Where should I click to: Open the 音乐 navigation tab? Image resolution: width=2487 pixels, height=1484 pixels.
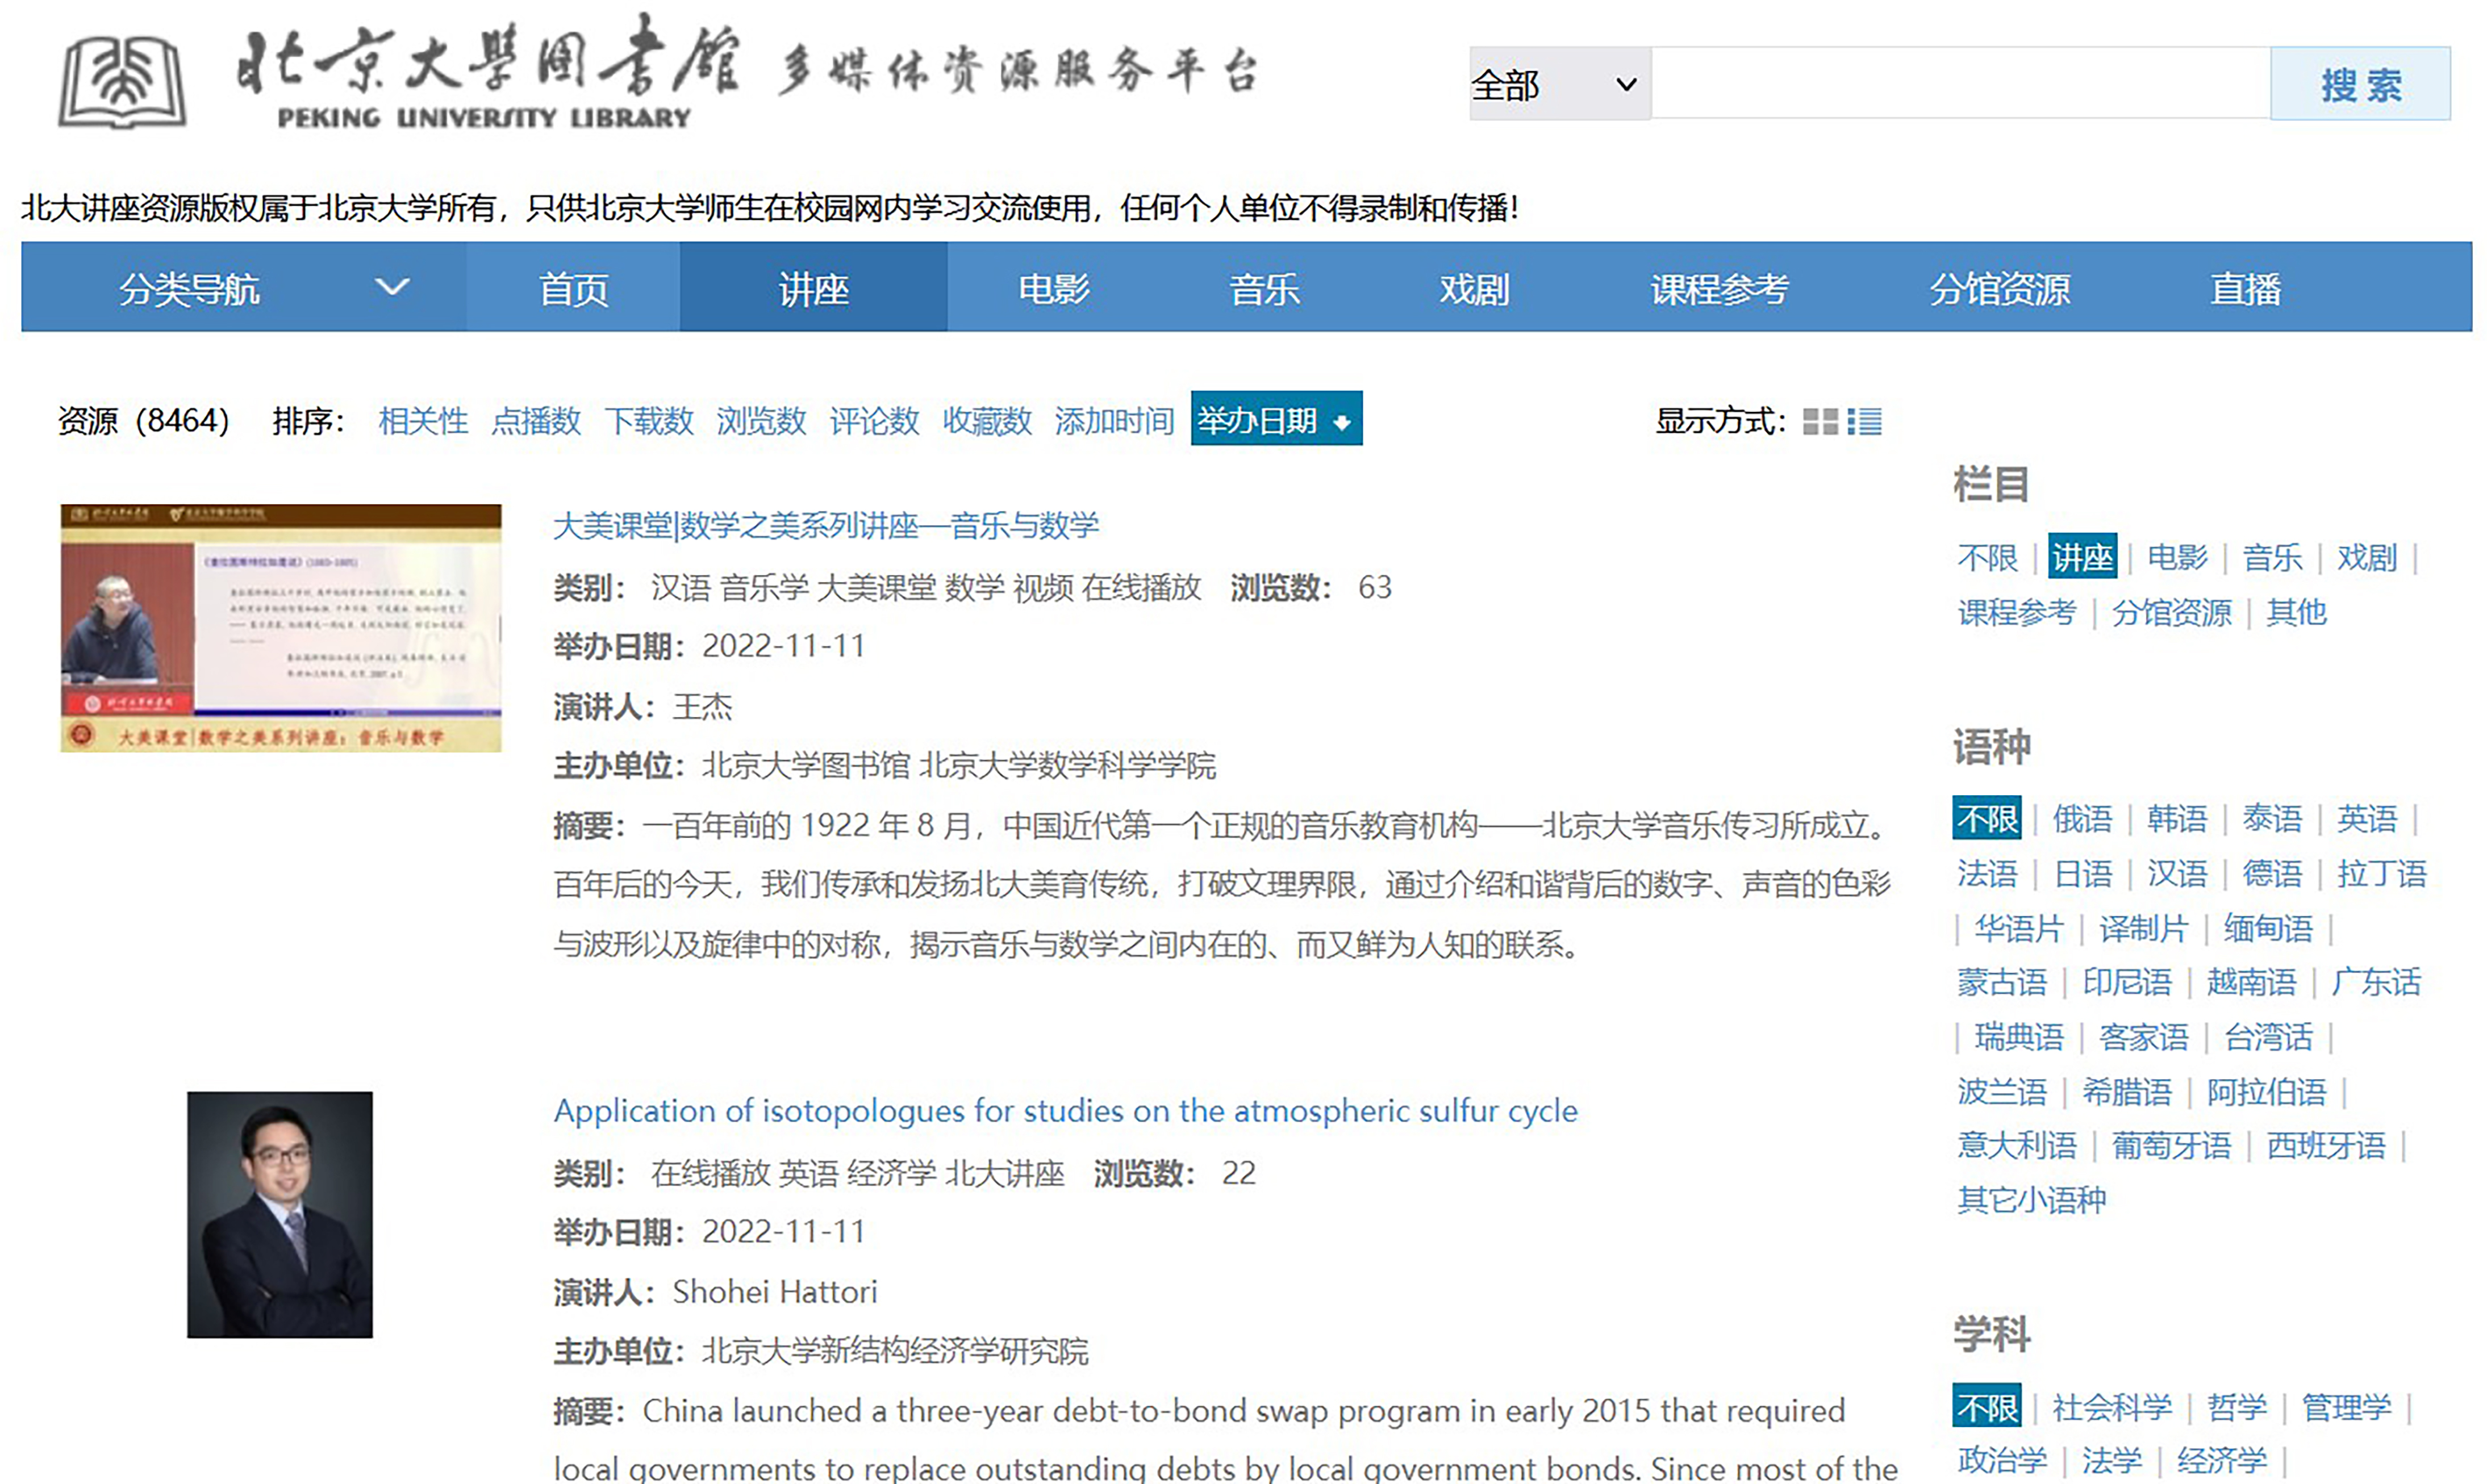pos(1264,288)
